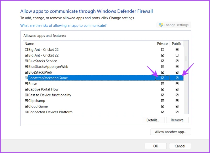Toggle Private checkbox for Connected Devices Platform
This screenshot has width=210, height=153.
162,112
